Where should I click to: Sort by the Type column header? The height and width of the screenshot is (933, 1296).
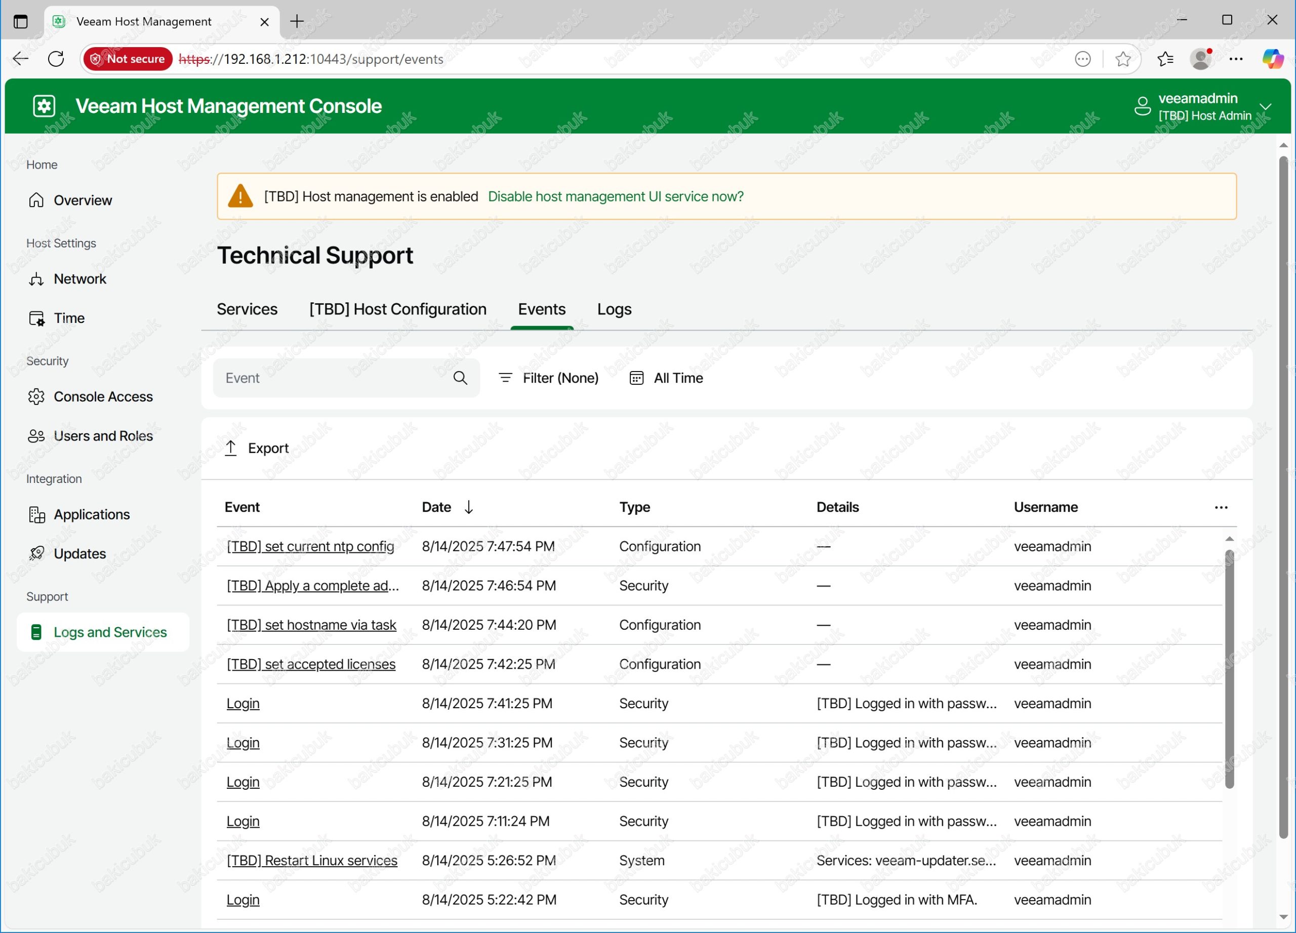point(634,507)
